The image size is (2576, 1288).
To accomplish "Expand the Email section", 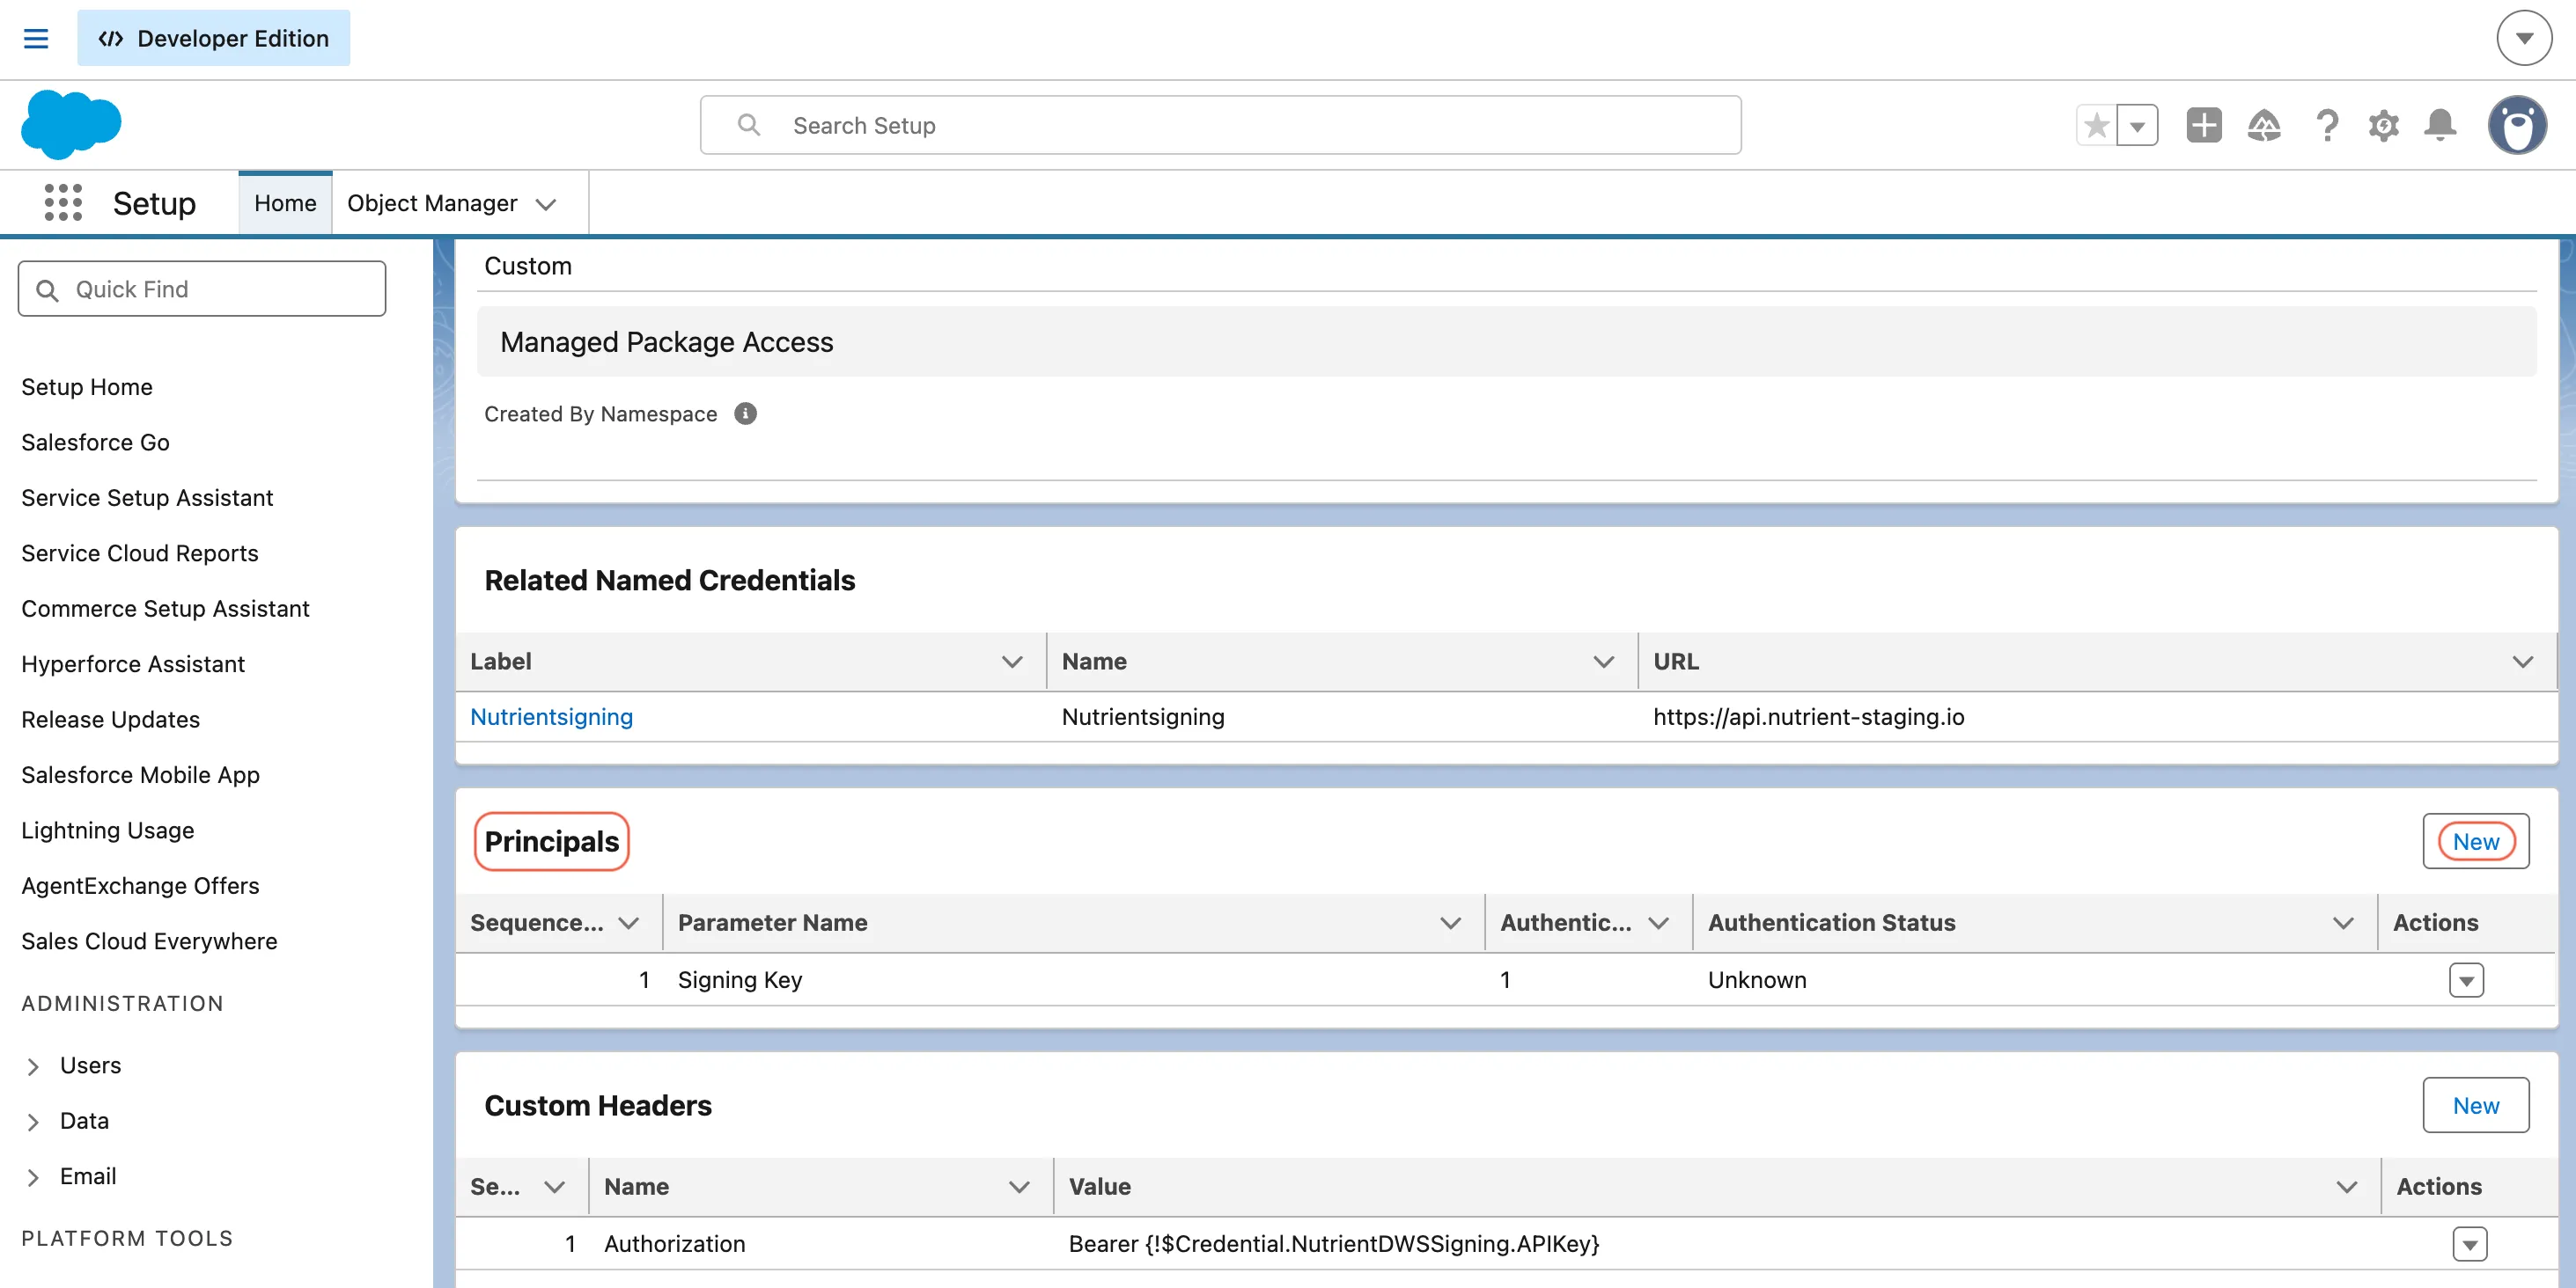I will click(34, 1177).
